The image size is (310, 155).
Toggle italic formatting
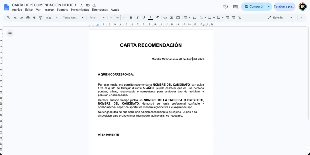(137, 18)
